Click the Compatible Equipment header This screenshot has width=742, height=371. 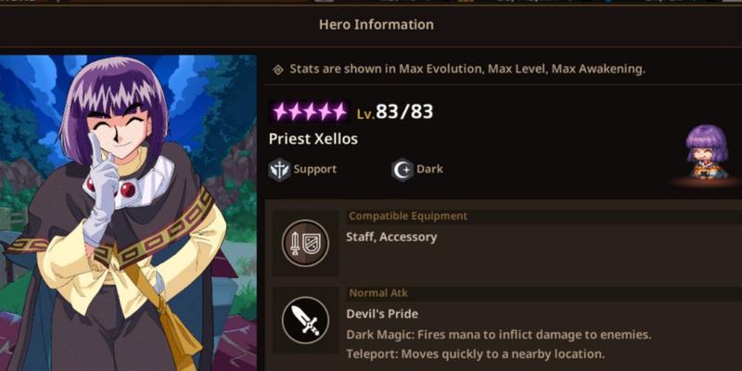point(408,216)
